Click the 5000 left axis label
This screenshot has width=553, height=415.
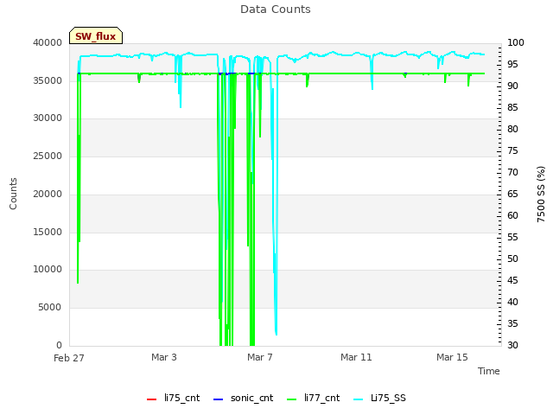click(x=50, y=307)
